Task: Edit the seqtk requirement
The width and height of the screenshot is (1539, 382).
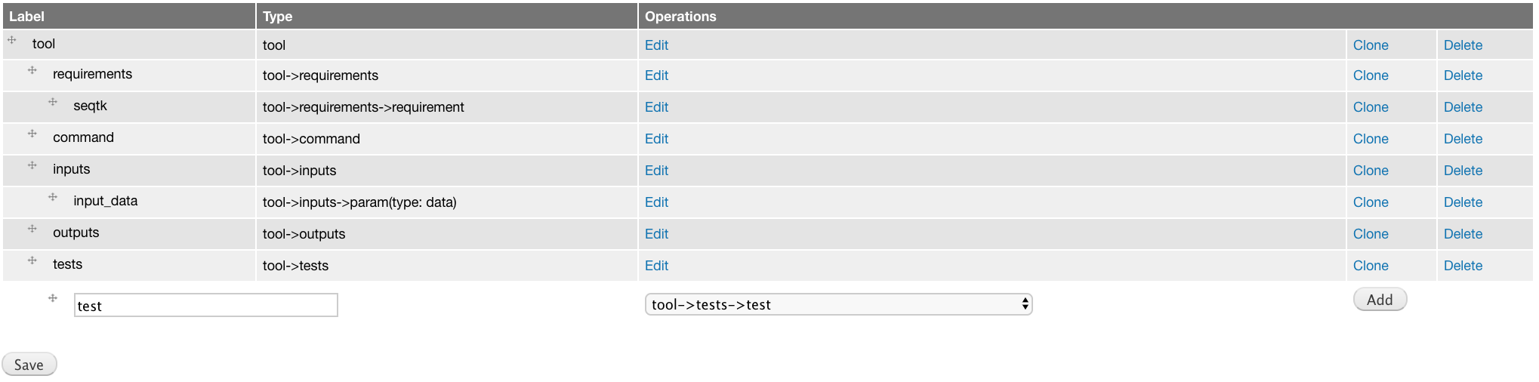Action: (656, 107)
